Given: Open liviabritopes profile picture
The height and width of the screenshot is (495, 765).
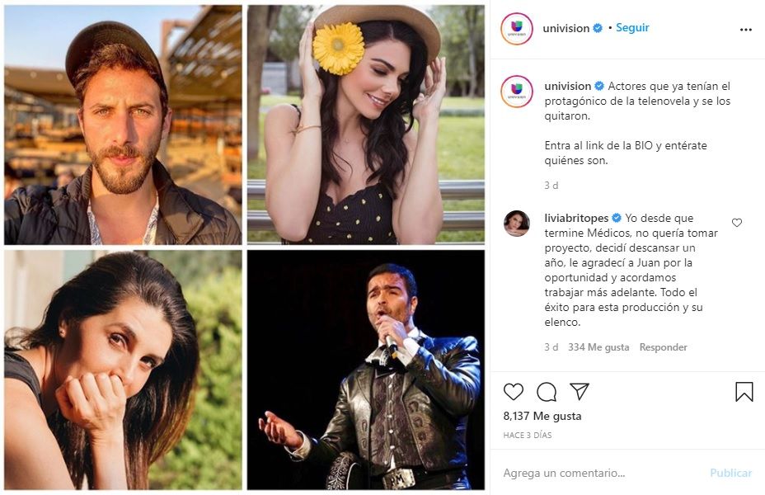Looking at the screenshot, I should pyautogui.click(x=517, y=223).
